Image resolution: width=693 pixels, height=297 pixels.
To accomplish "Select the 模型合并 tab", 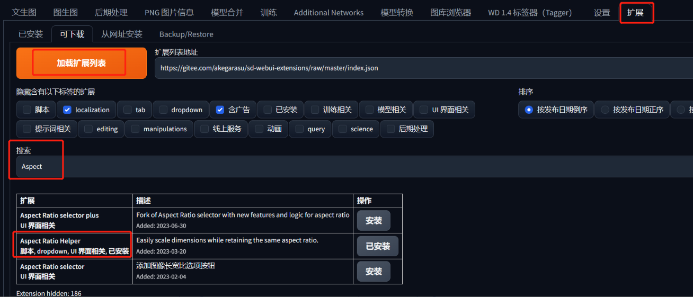I will click(x=227, y=12).
